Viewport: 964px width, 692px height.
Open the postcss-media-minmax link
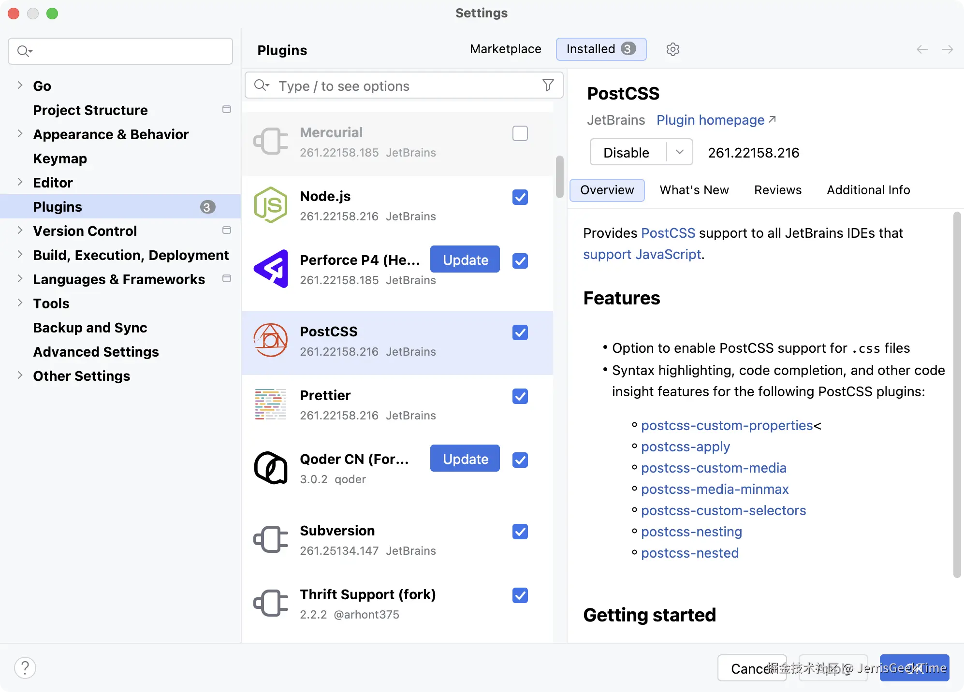715,489
